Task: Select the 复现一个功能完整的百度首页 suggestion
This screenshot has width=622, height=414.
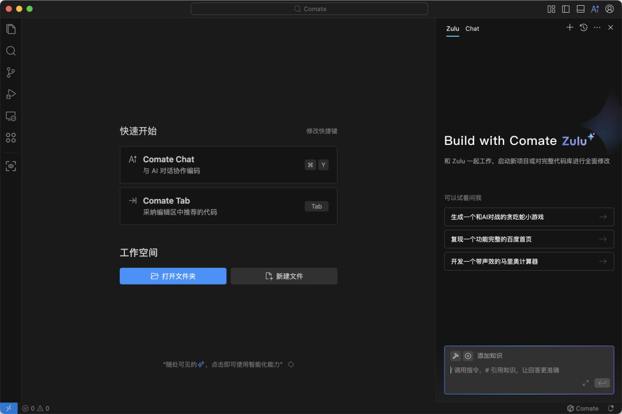Action: [529, 239]
